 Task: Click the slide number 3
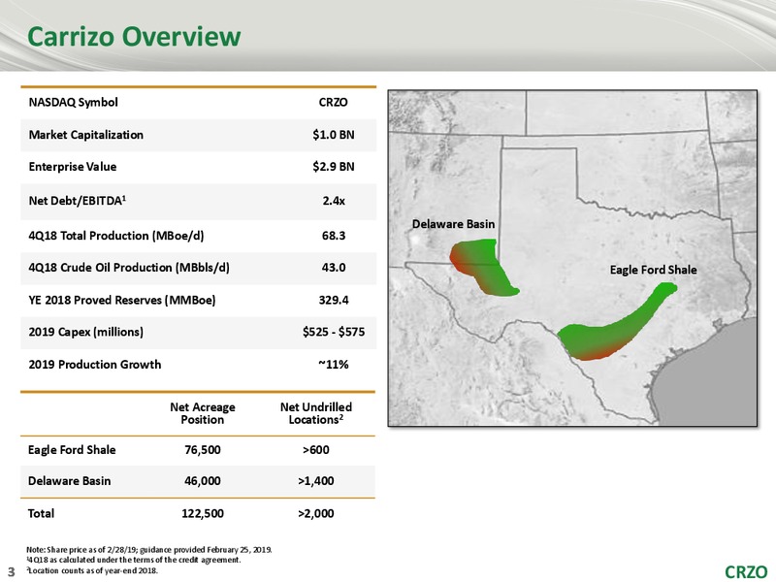12,572
